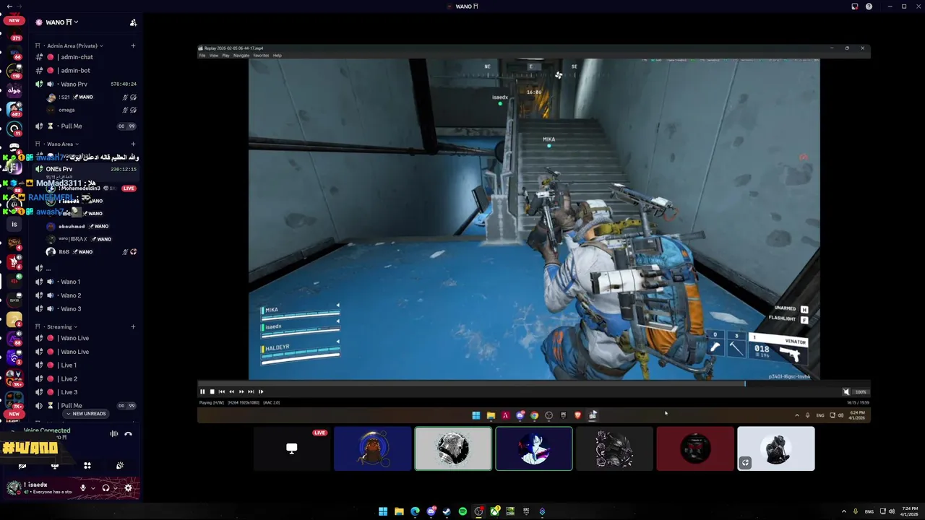Expand the system tray hidden icons chevron
This screenshot has height=520, width=925.
pyautogui.click(x=843, y=511)
